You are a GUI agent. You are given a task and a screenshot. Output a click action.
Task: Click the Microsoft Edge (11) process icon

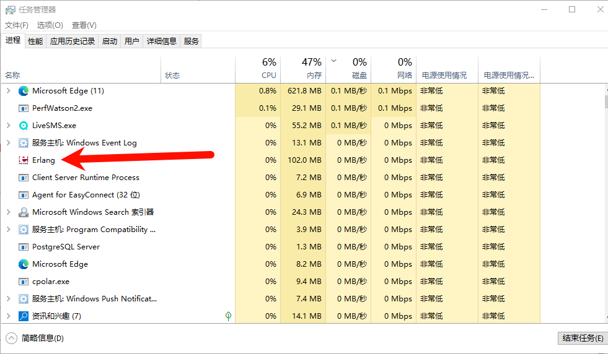click(x=24, y=91)
